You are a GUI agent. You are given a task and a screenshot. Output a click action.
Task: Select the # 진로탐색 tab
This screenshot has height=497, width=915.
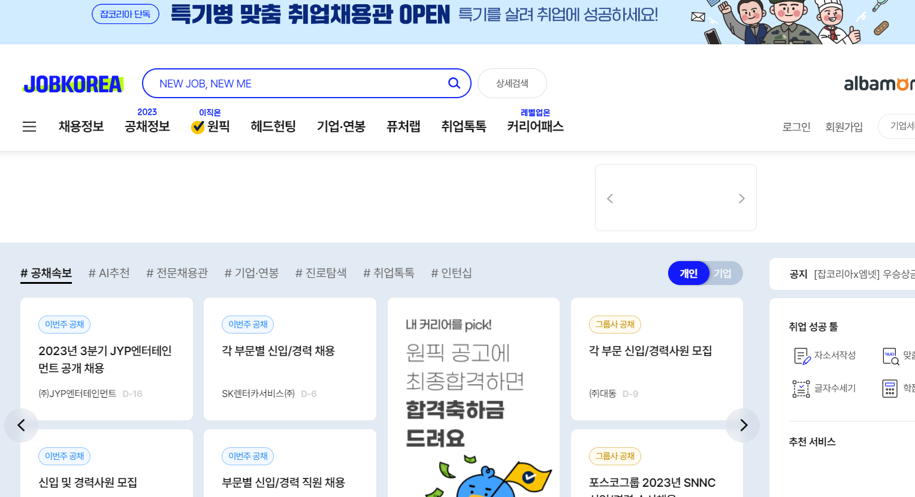321,273
